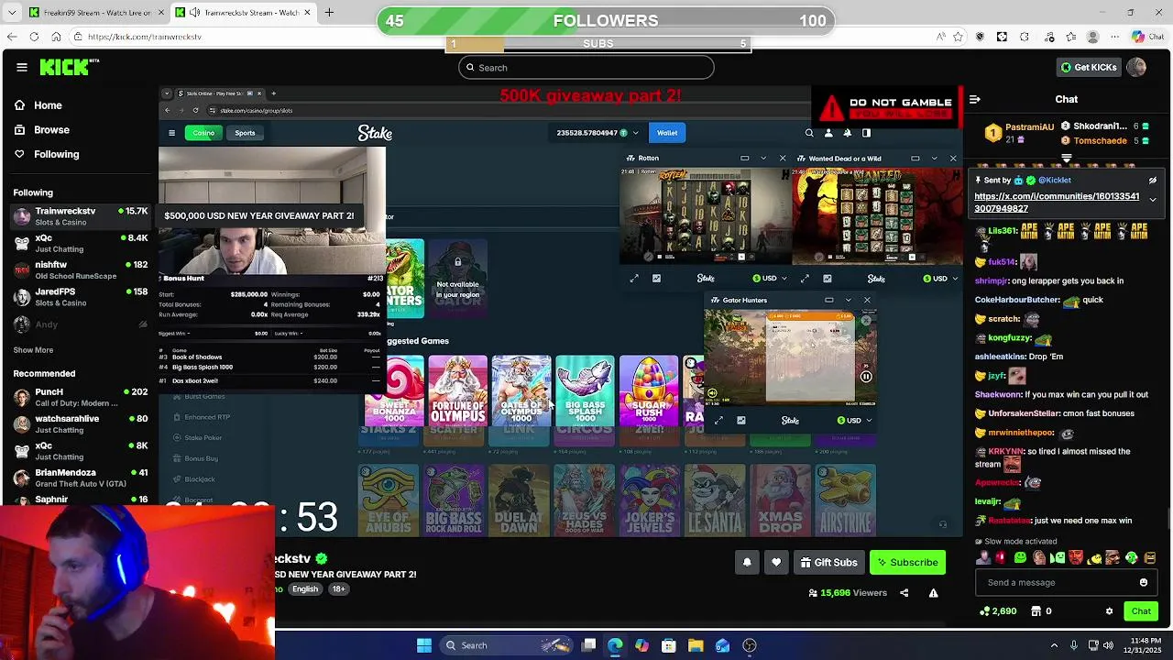Click the microphone icon in system tray
Image resolution: width=1173 pixels, height=660 pixels.
click(1074, 645)
